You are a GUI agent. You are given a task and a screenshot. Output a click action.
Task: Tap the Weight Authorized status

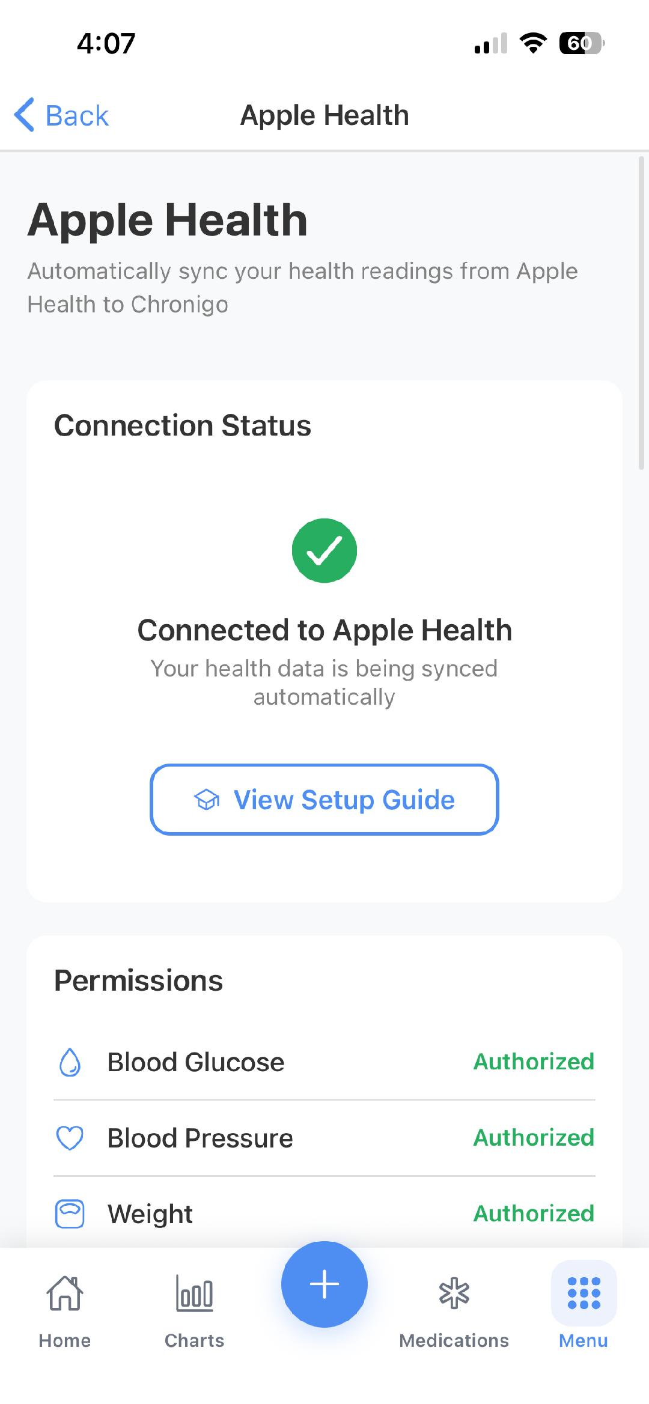click(x=534, y=1213)
